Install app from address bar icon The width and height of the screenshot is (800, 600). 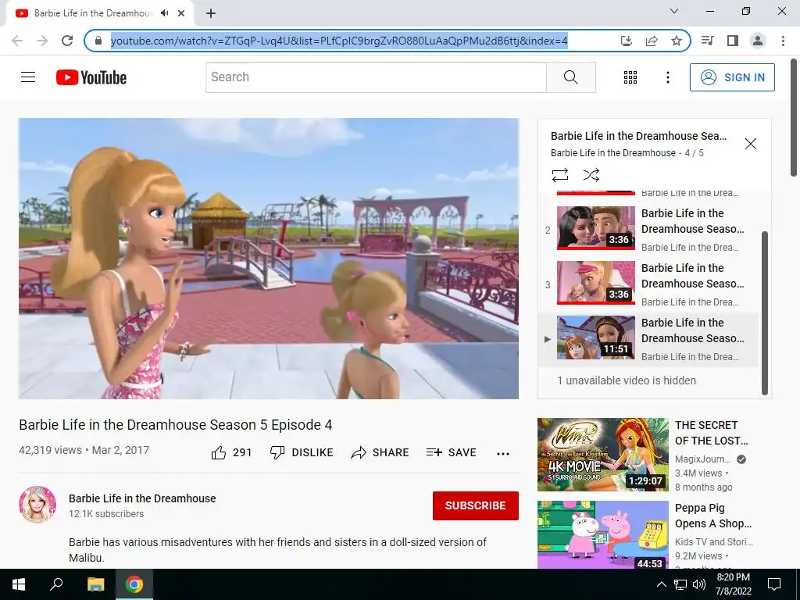[627, 41]
